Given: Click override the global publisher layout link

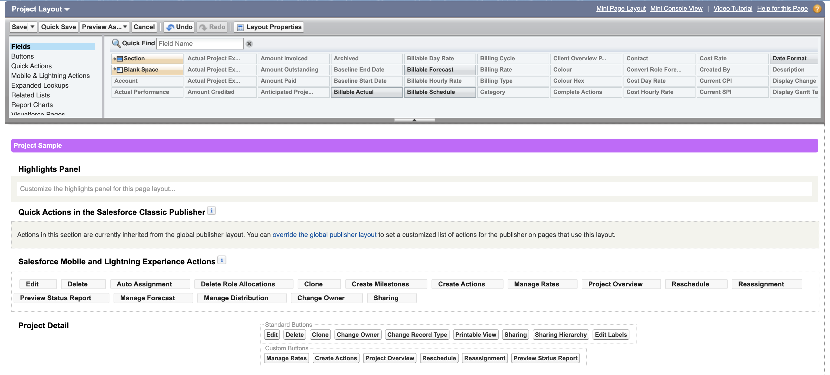Looking at the screenshot, I should tap(324, 235).
